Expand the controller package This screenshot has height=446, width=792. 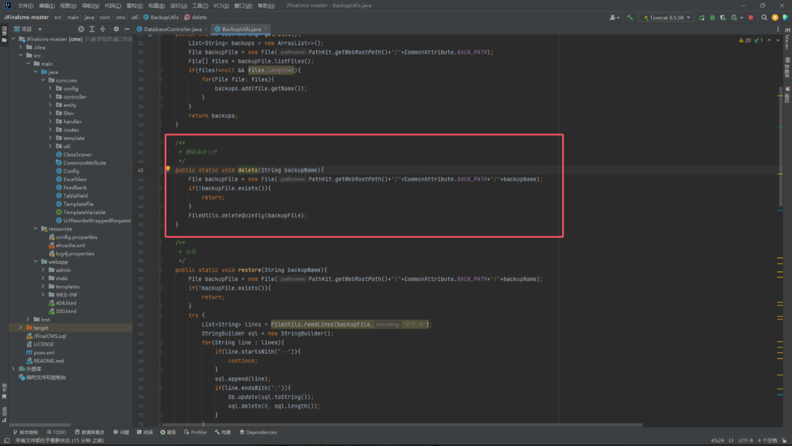tap(50, 97)
